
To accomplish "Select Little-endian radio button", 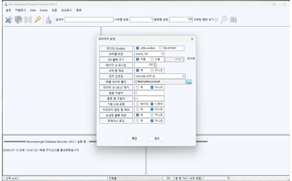I will [x=137, y=48].
